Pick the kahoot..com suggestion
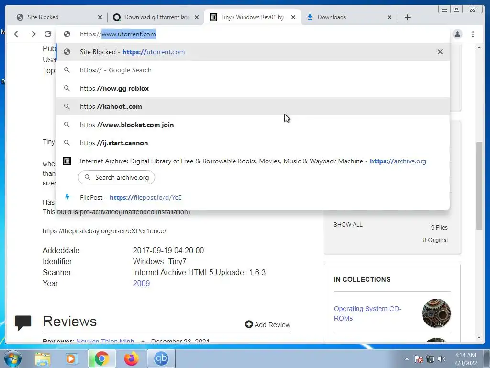Image resolution: width=490 pixels, height=368 pixels. point(253,106)
